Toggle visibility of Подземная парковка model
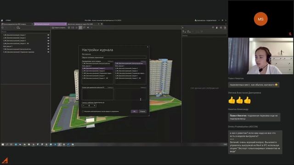This screenshot has height=165, width=294. tap(48, 52)
